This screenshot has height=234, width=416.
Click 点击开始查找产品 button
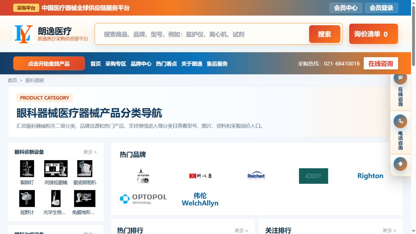point(49,63)
